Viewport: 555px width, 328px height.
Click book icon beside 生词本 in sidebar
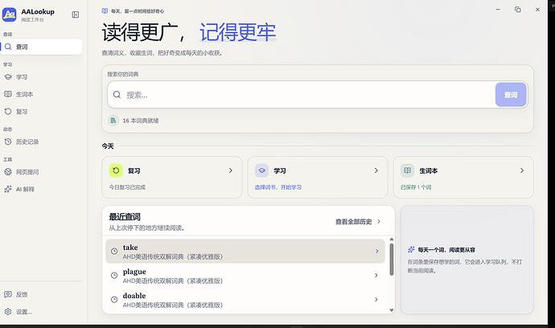tap(8, 94)
